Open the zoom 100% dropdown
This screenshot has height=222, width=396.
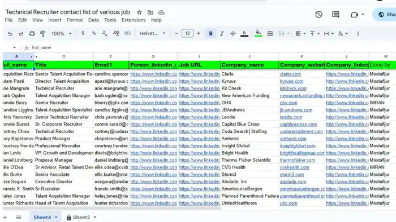(x=62, y=33)
